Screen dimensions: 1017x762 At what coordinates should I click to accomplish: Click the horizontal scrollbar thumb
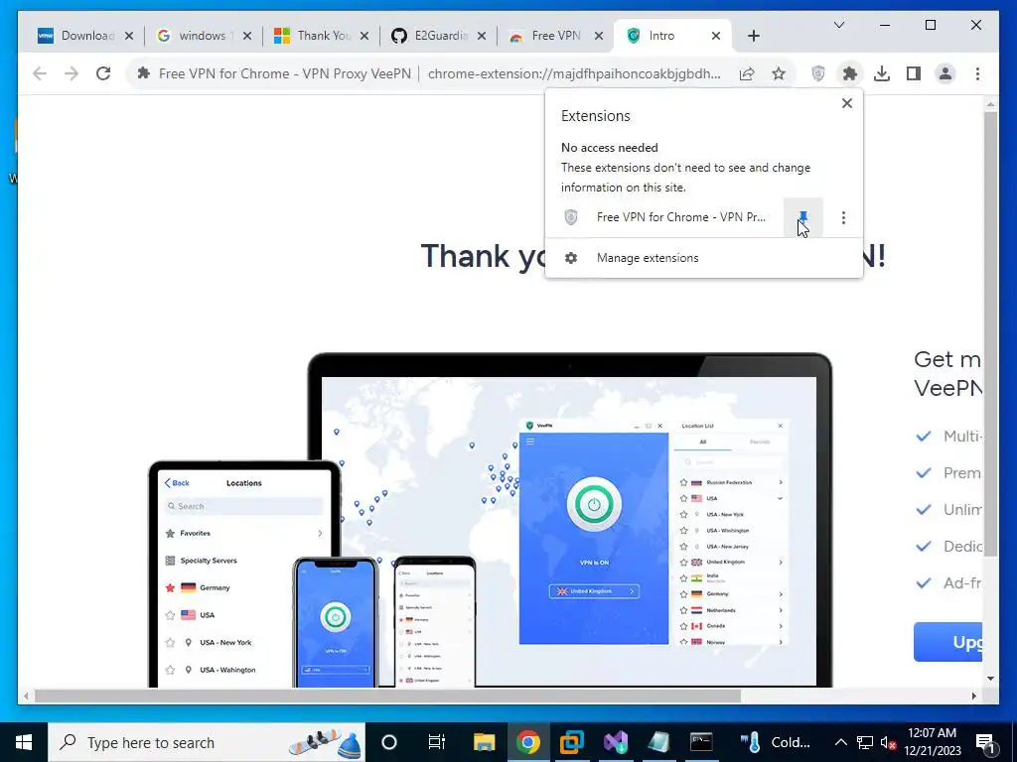[x=387, y=696]
